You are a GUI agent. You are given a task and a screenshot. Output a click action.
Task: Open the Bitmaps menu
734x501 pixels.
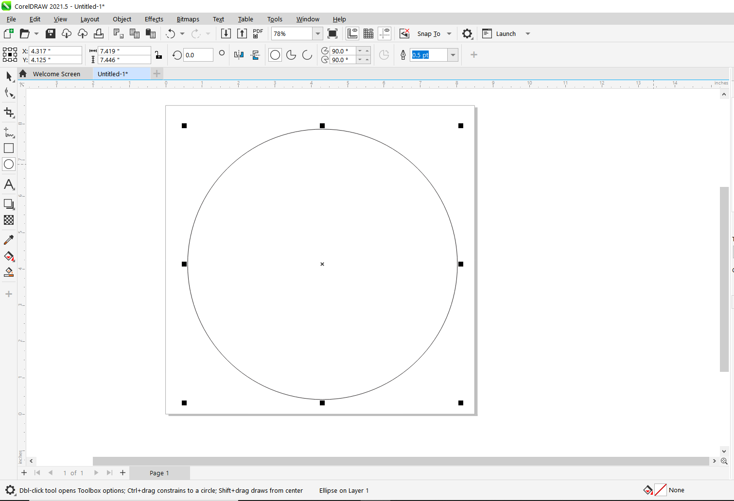(x=188, y=19)
